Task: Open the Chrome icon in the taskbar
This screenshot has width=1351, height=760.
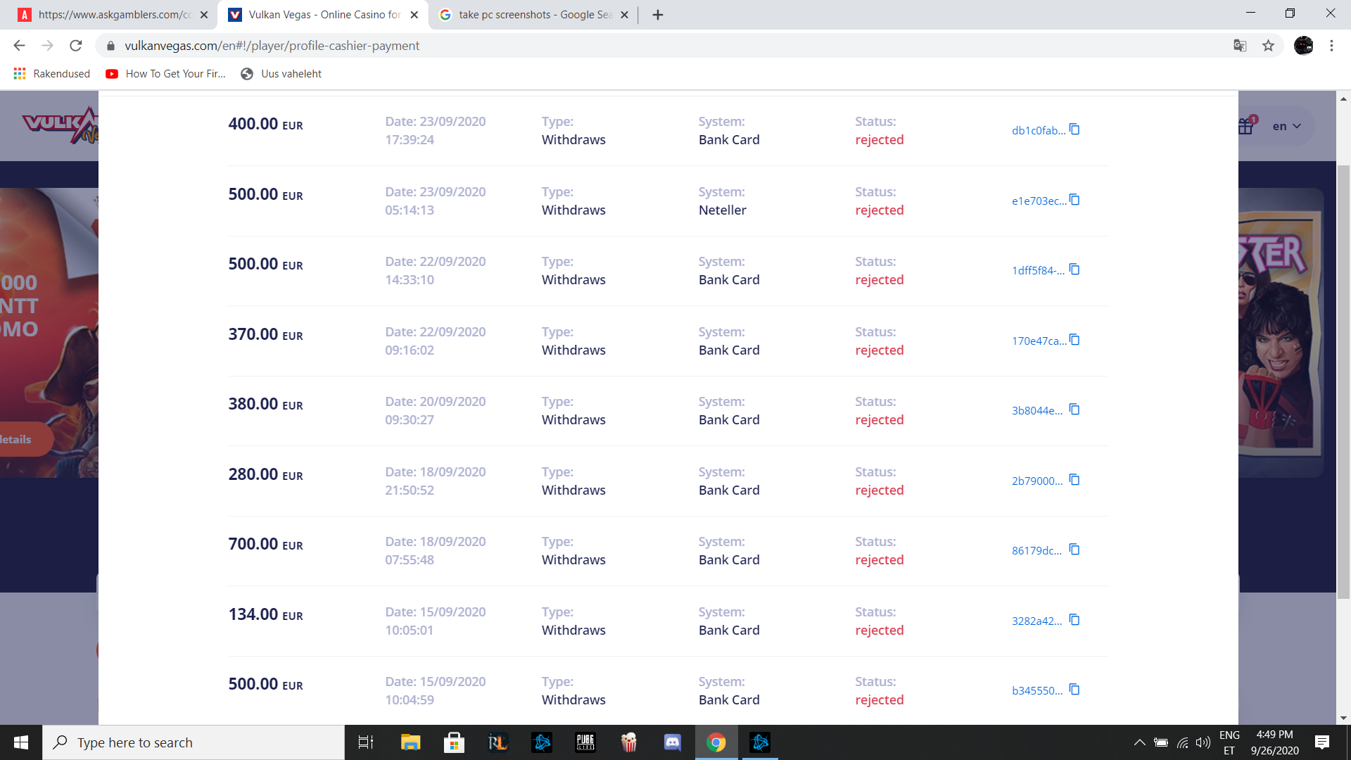Action: [716, 742]
